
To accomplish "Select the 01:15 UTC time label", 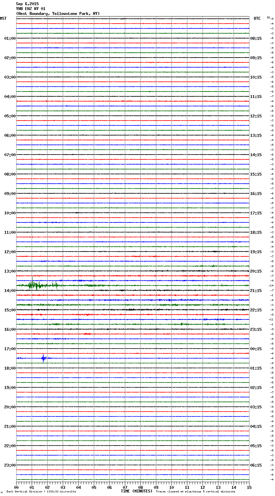I will [256, 368].
